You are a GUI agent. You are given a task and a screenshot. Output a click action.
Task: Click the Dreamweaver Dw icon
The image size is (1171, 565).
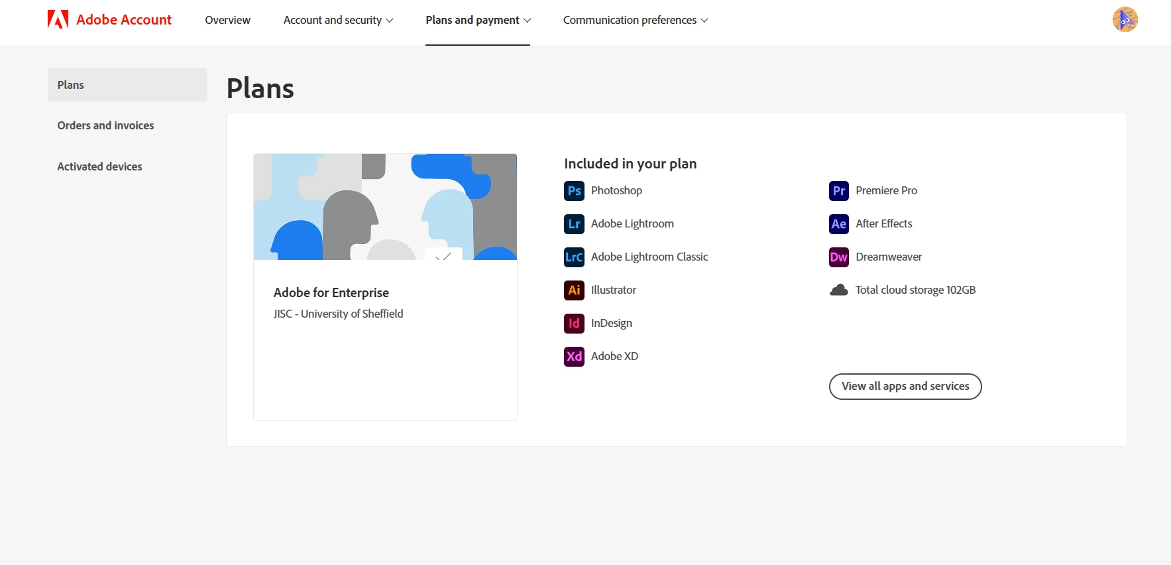[x=839, y=257]
